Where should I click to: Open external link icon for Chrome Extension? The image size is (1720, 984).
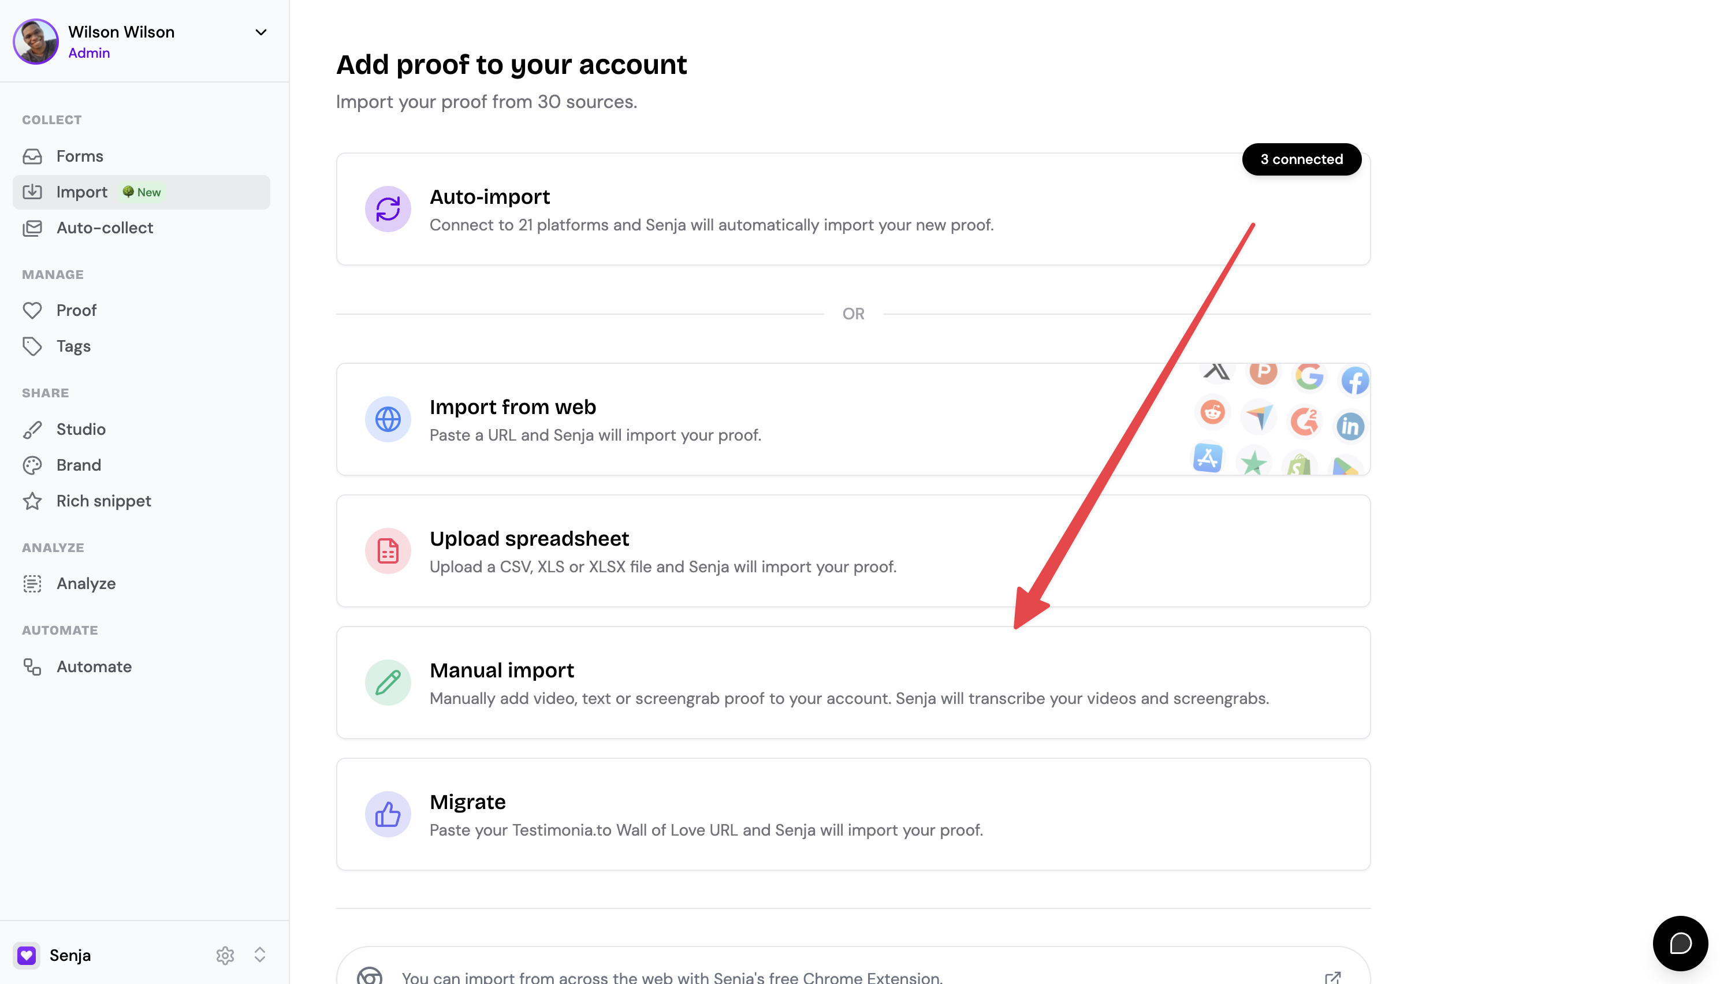click(x=1332, y=977)
